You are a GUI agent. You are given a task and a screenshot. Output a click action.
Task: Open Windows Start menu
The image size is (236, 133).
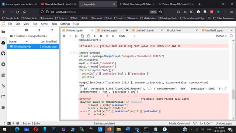[x=4, y=129]
